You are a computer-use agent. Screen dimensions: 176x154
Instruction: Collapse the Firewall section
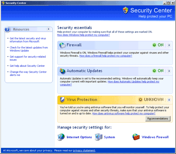pos(169,45)
